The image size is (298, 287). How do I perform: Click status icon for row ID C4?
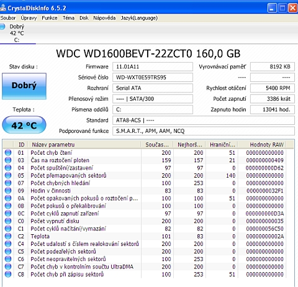(8, 244)
